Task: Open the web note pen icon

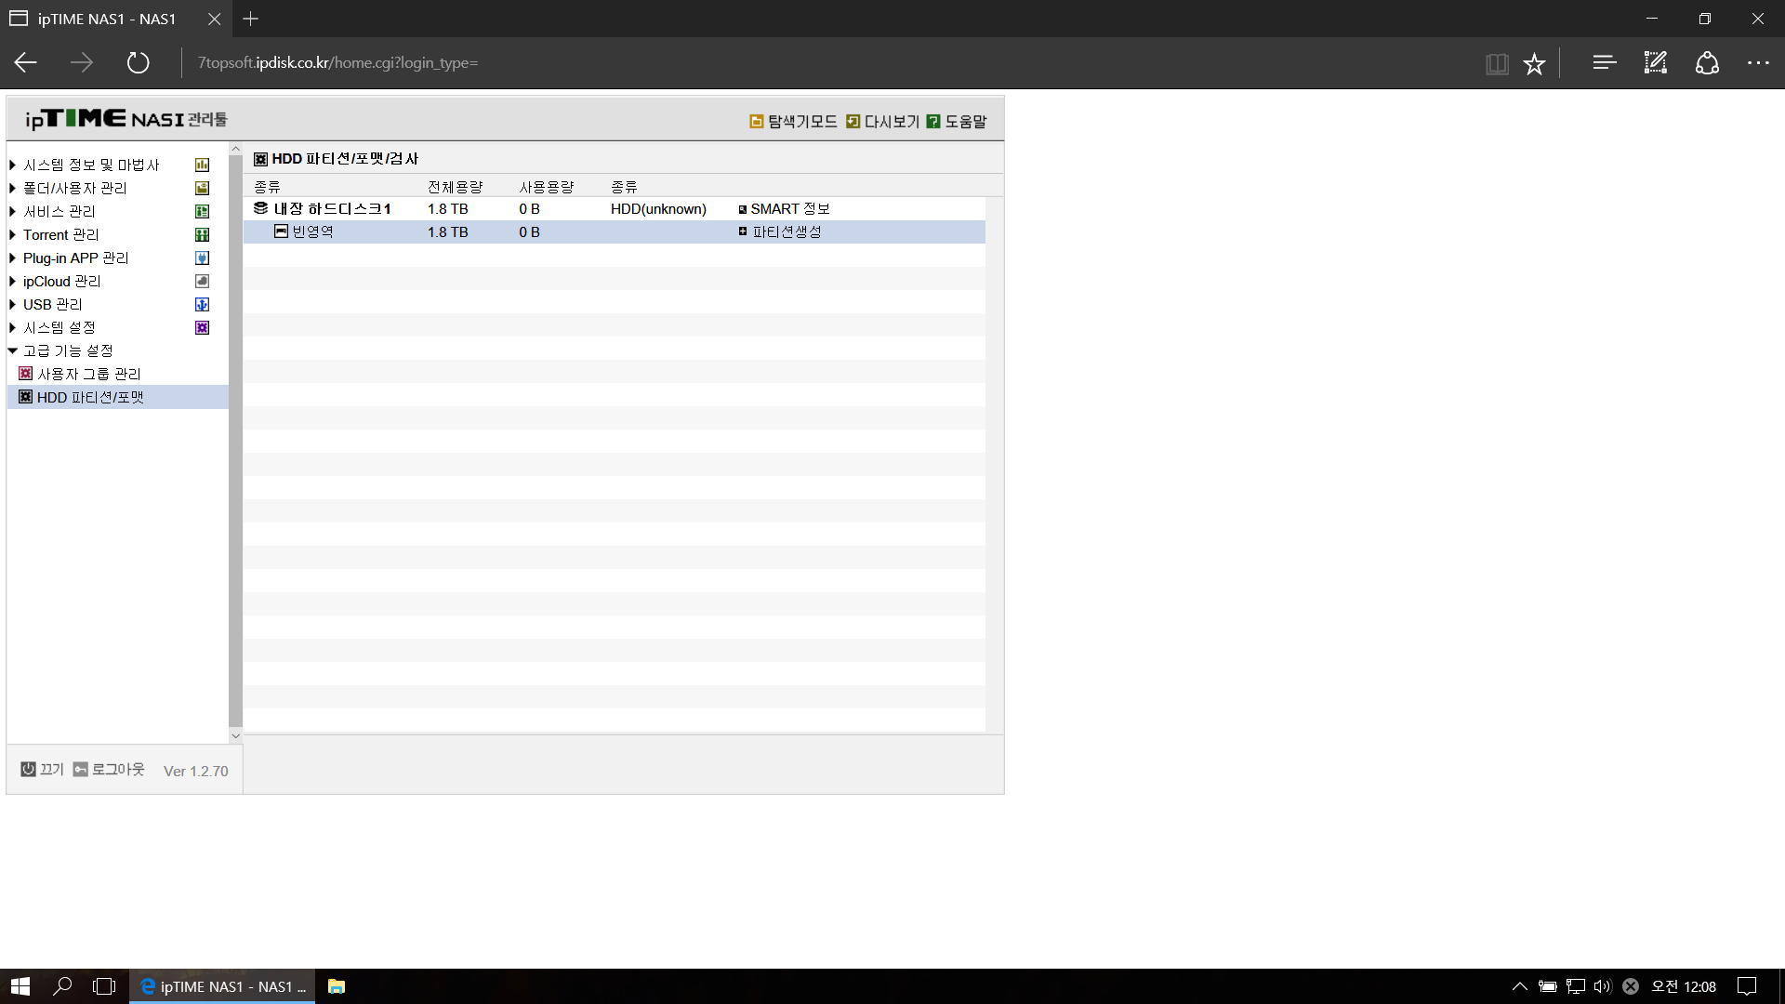Action: (x=1656, y=63)
